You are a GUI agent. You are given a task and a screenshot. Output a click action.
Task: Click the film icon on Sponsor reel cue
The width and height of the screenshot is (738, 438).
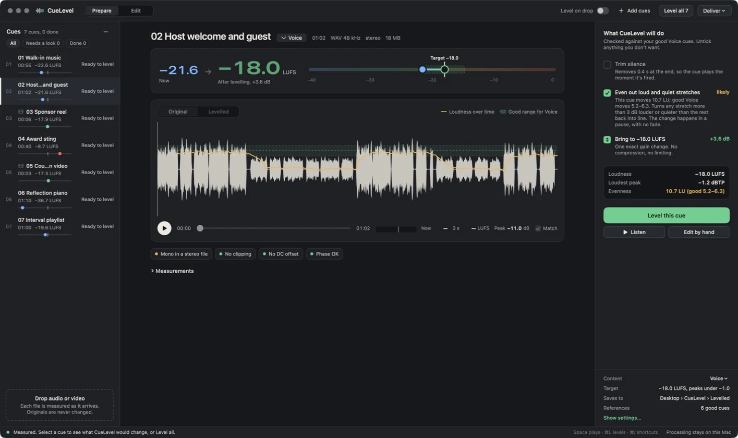coord(21,112)
